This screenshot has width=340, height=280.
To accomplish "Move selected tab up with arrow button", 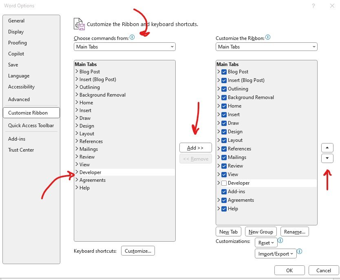I will pyautogui.click(x=327, y=148).
